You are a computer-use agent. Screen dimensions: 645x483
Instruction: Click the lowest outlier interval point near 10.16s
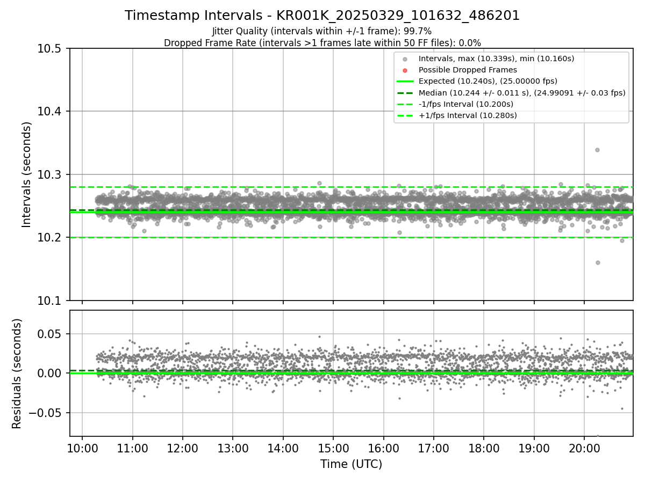(598, 262)
